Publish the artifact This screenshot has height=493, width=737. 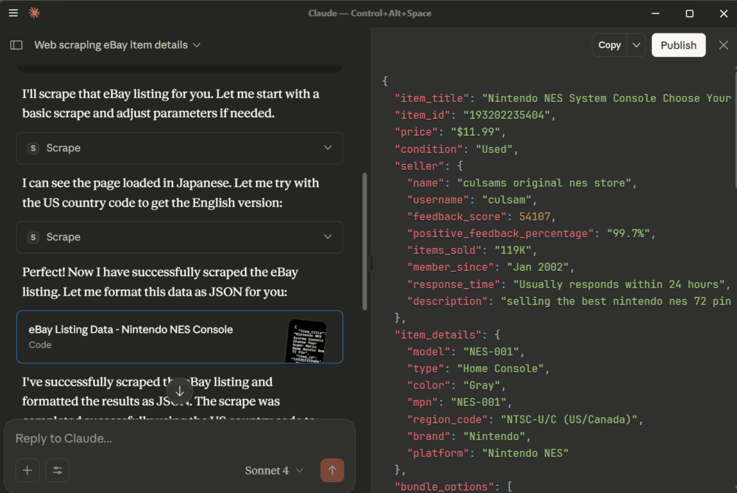(x=678, y=45)
